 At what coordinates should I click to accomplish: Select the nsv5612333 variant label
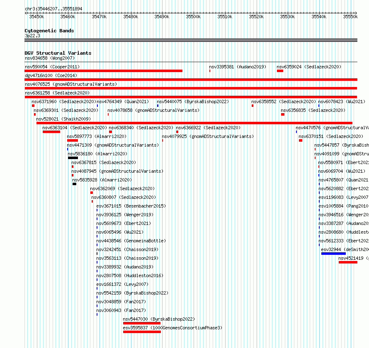point(344,241)
